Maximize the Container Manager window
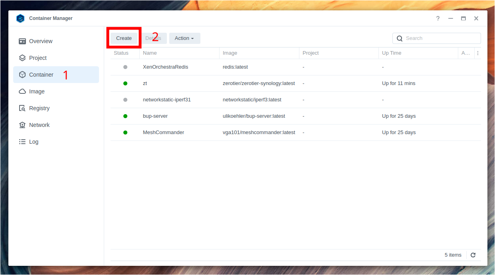The image size is (495, 275). pos(463,18)
